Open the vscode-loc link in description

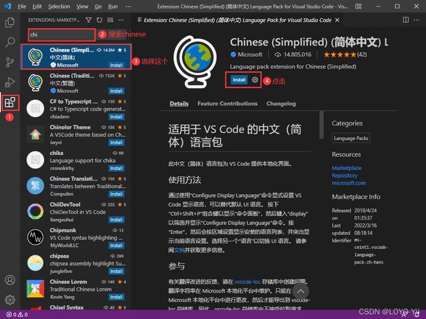coord(248,282)
